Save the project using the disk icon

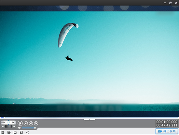(15, 132)
